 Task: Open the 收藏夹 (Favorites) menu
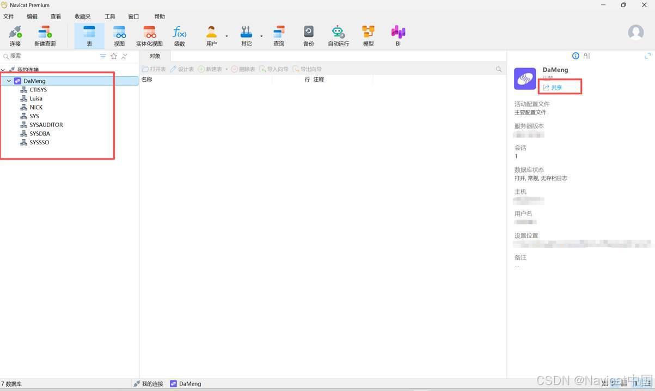coord(83,17)
